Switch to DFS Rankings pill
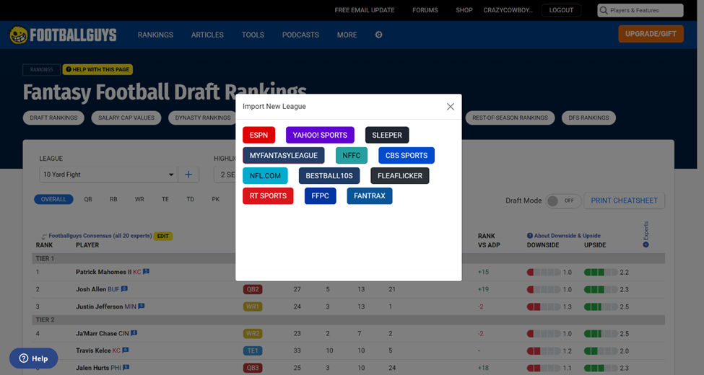704x375 pixels. click(x=588, y=118)
